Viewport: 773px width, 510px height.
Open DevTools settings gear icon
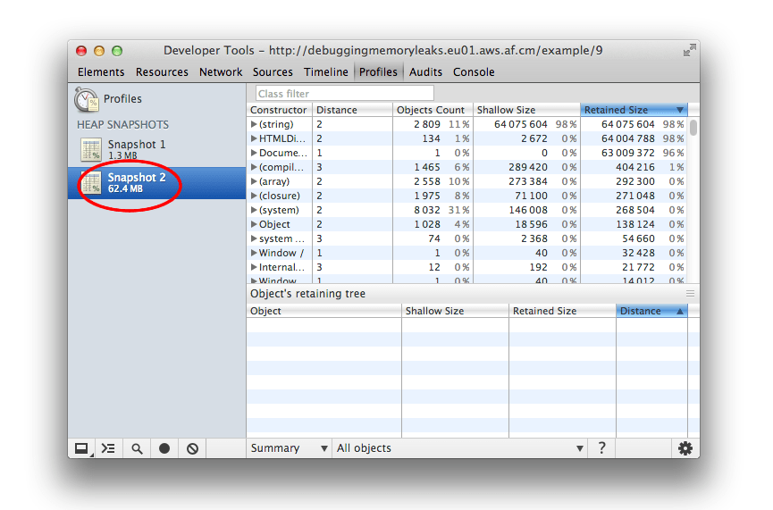click(x=685, y=448)
